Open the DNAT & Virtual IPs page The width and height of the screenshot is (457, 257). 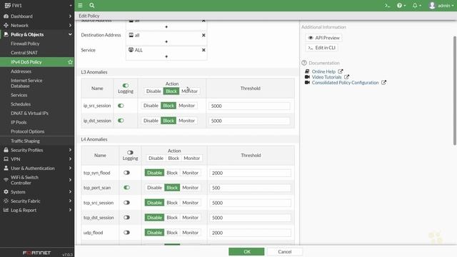(29, 113)
